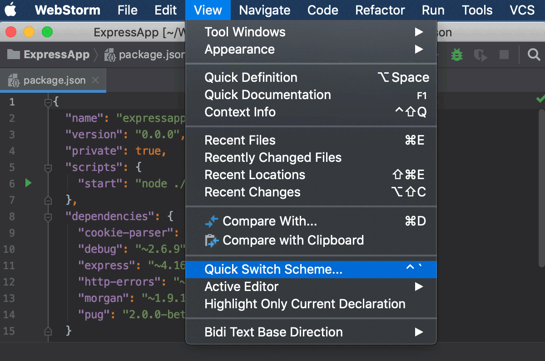Open the Navigate menu
This screenshot has width=545, height=361.
tap(265, 10)
